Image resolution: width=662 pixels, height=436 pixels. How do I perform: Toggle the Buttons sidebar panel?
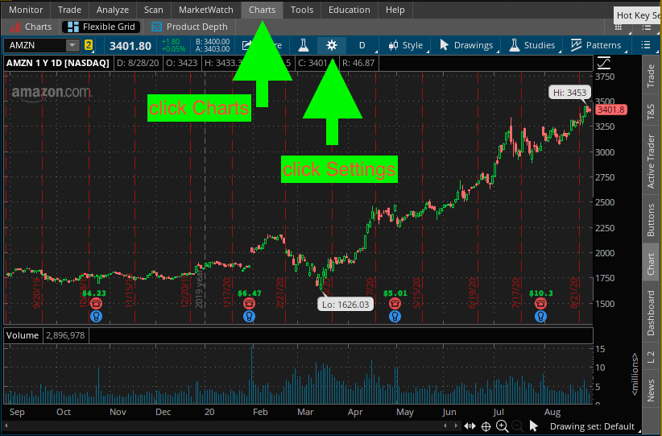651,220
